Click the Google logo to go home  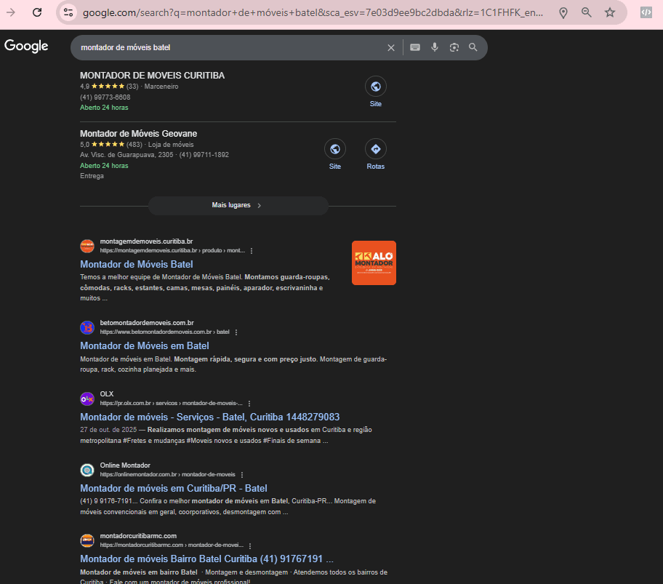tap(26, 47)
